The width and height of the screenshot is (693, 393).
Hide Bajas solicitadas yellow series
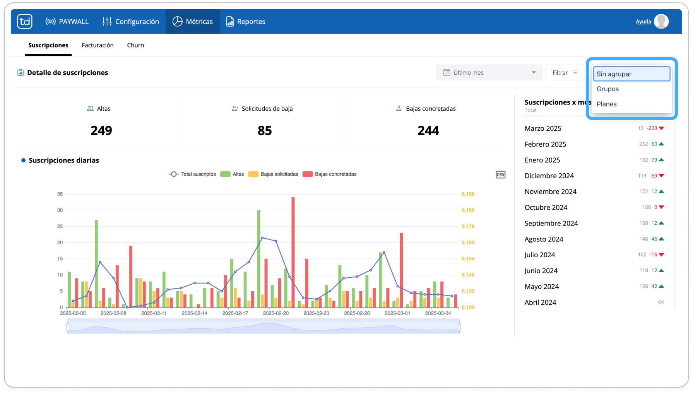coord(273,174)
